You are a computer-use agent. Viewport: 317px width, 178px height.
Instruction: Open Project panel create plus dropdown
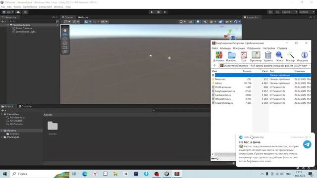click(3, 110)
